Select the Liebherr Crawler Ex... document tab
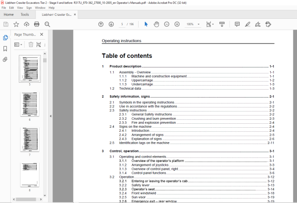This screenshot has width=297, height=203. [56, 14]
